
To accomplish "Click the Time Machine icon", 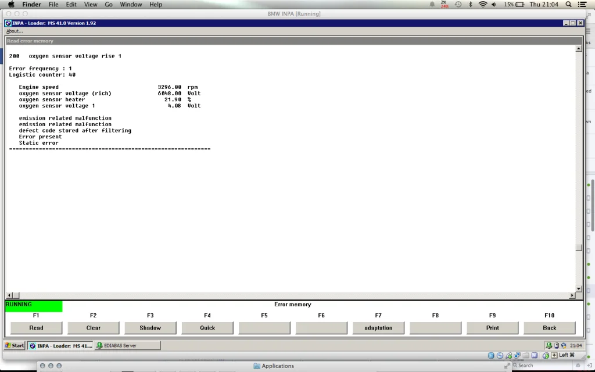I will click(458, 5).
